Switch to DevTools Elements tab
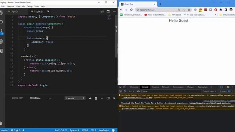235x132 pixels. pyautogui.click(x=134, y=87)
